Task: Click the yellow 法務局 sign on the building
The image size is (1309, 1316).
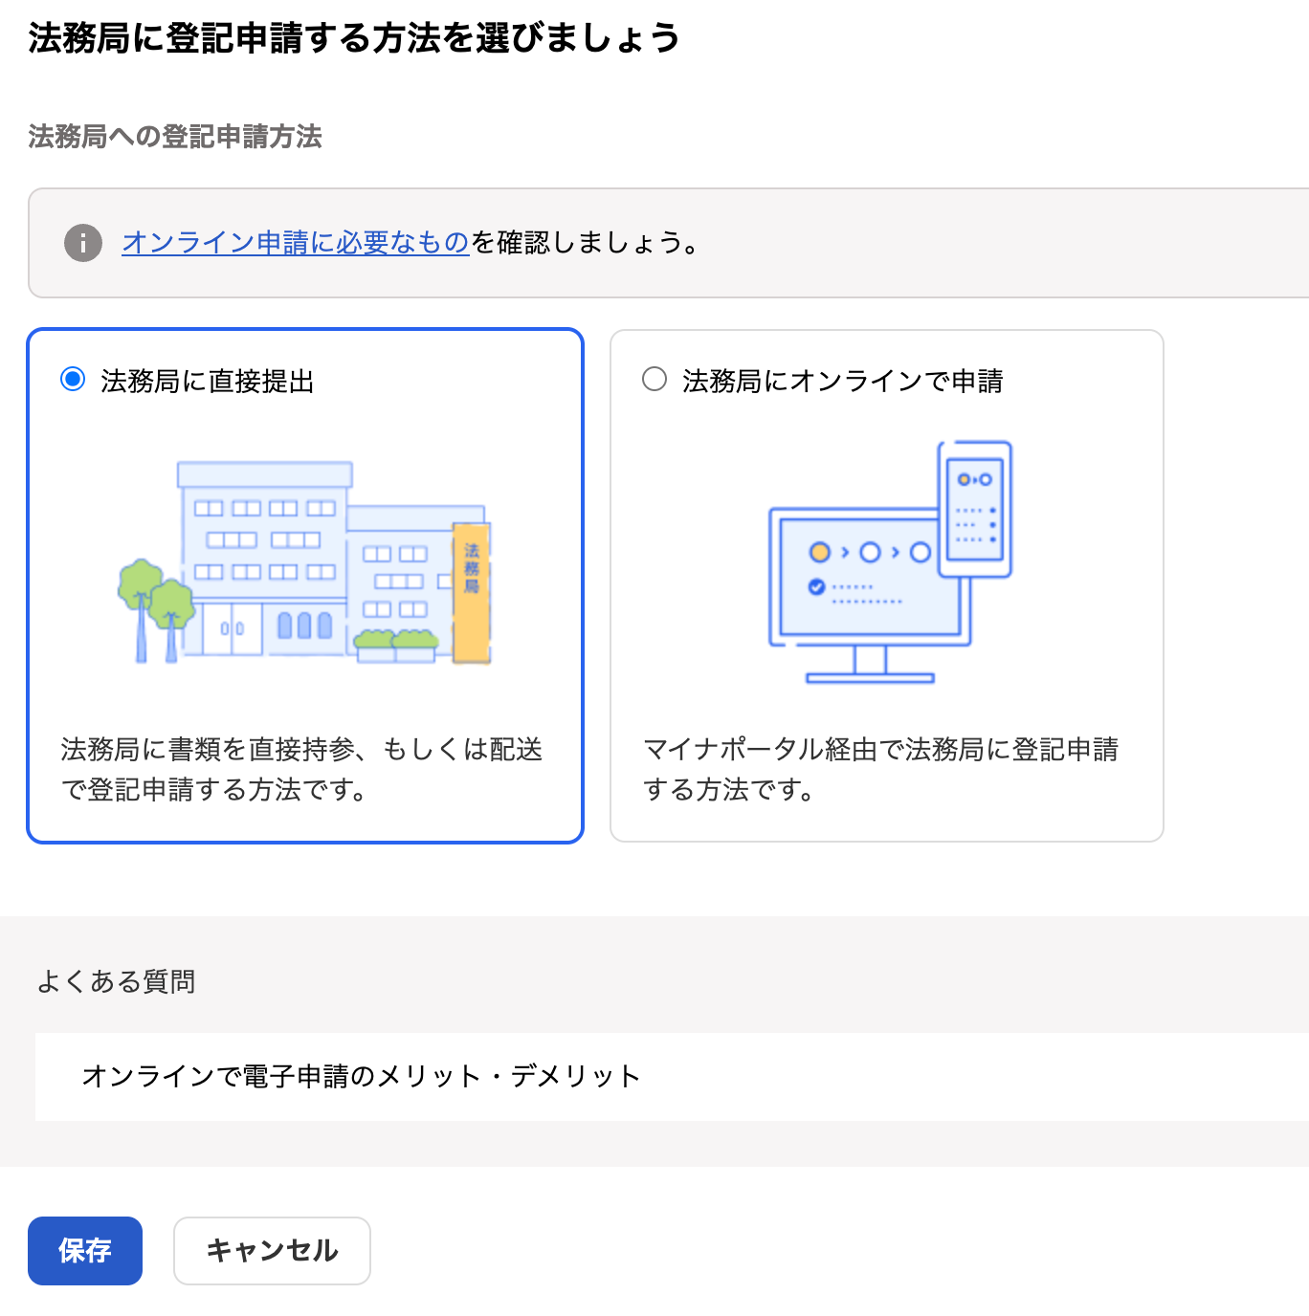Action: tap(471, 590)
